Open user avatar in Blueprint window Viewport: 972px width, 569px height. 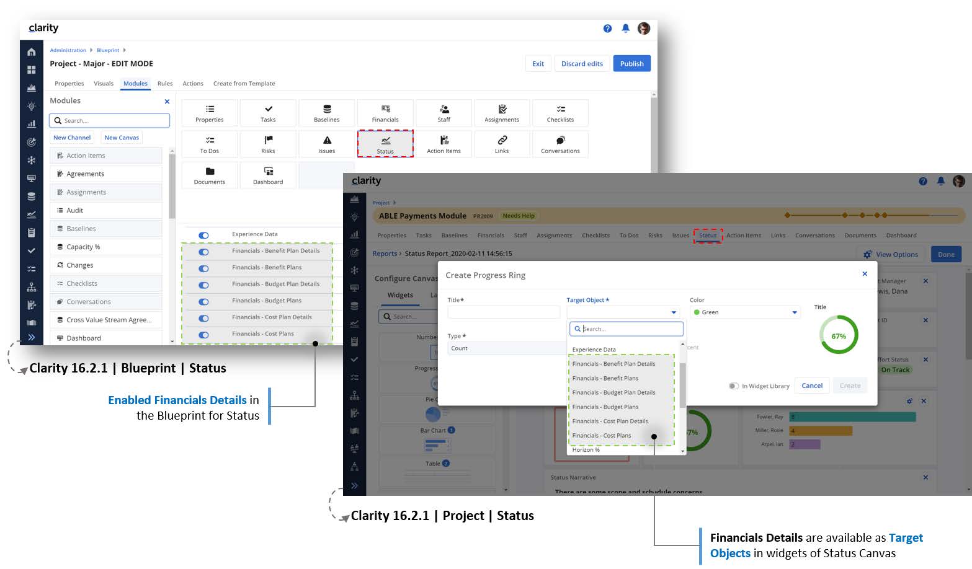644,29
